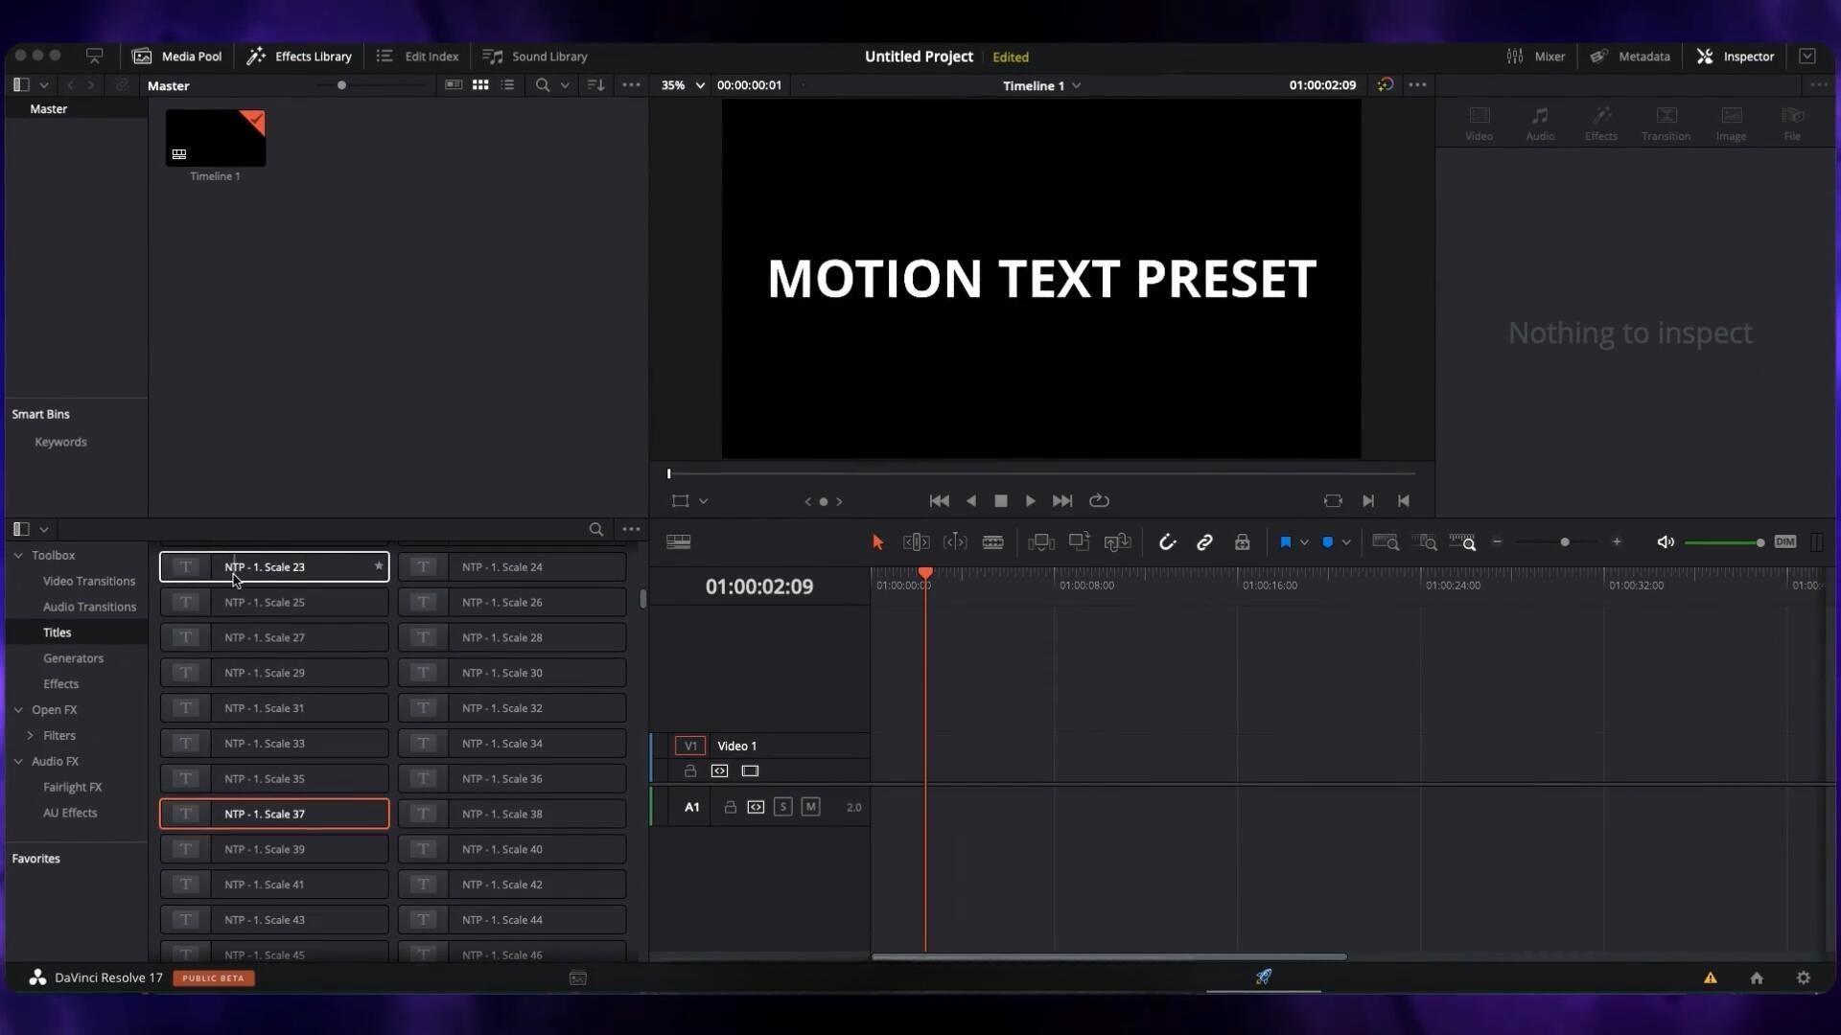This screenshot has width=1841, height=1035.
Task: Solo audio track A1 with the S button
Action: 782,807
